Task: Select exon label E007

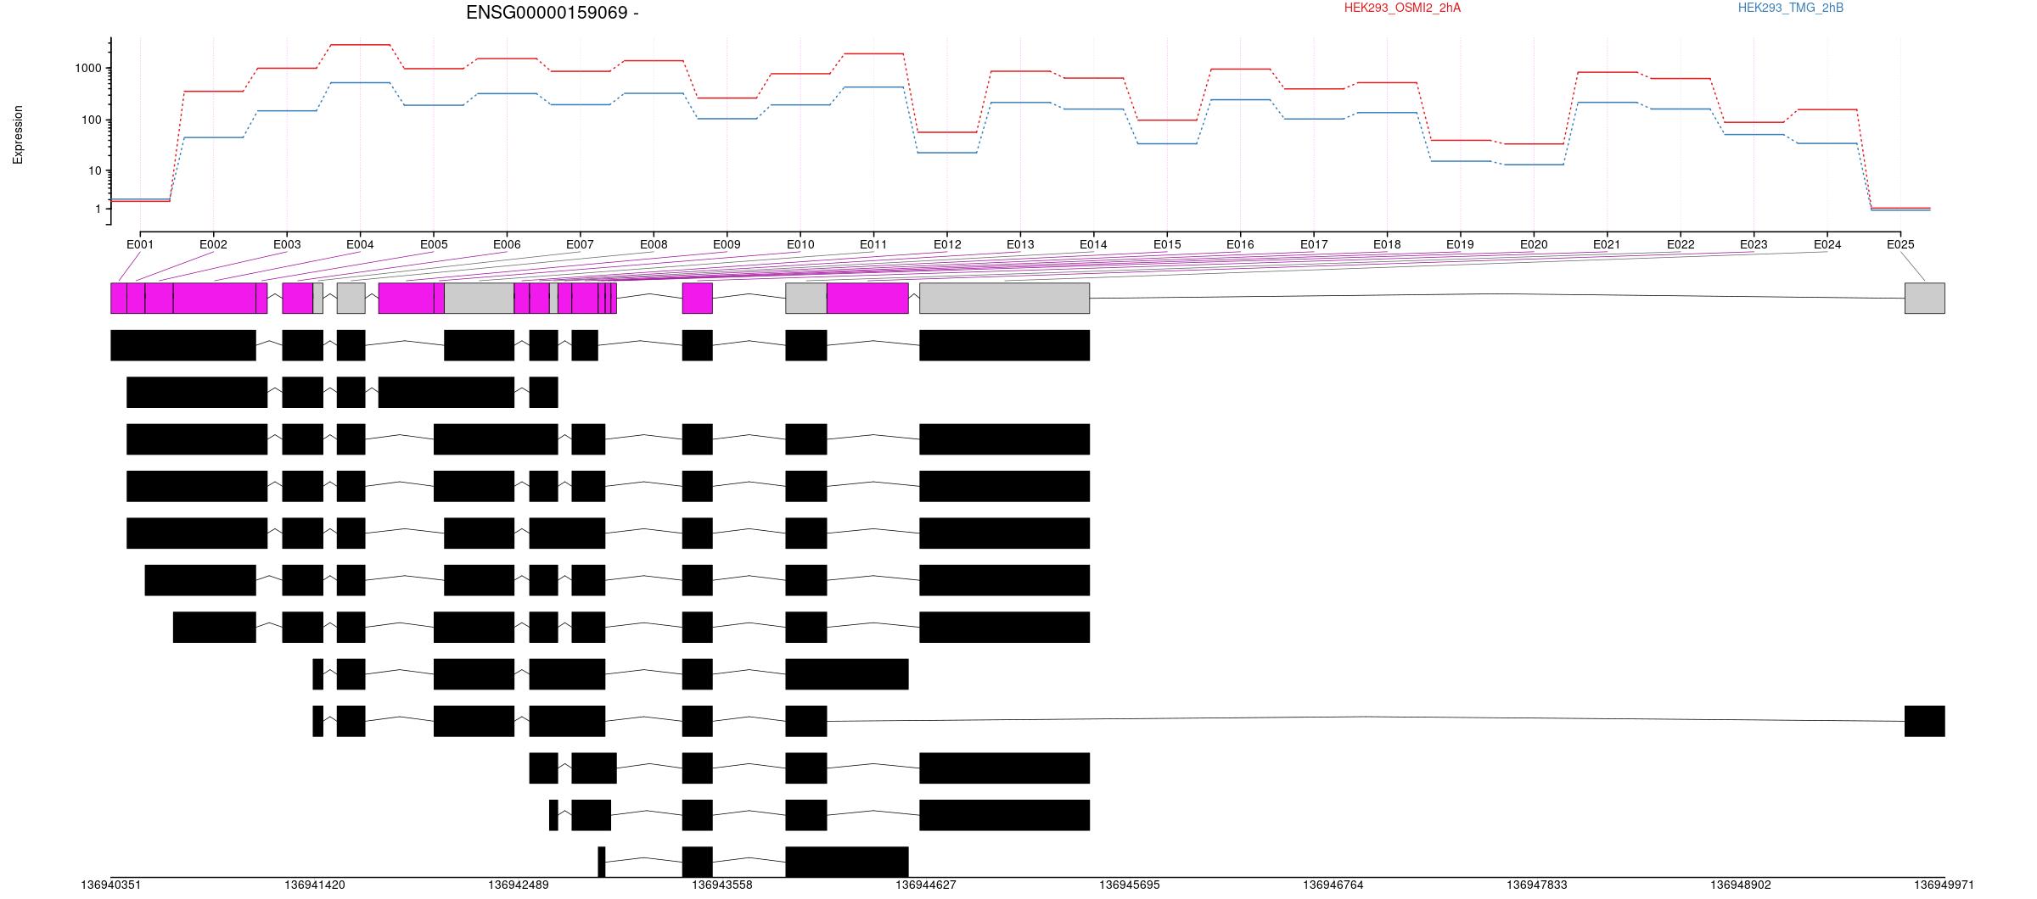Action: [580, 245]
